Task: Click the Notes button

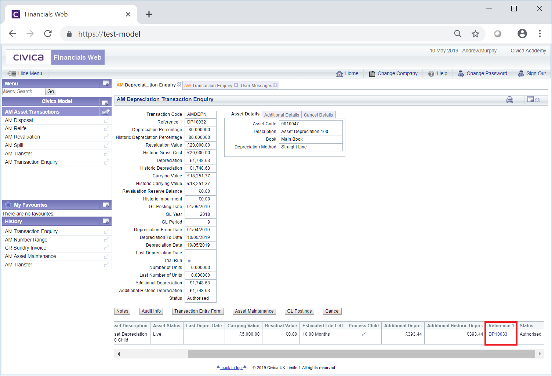Action: (x=122, y=311)
